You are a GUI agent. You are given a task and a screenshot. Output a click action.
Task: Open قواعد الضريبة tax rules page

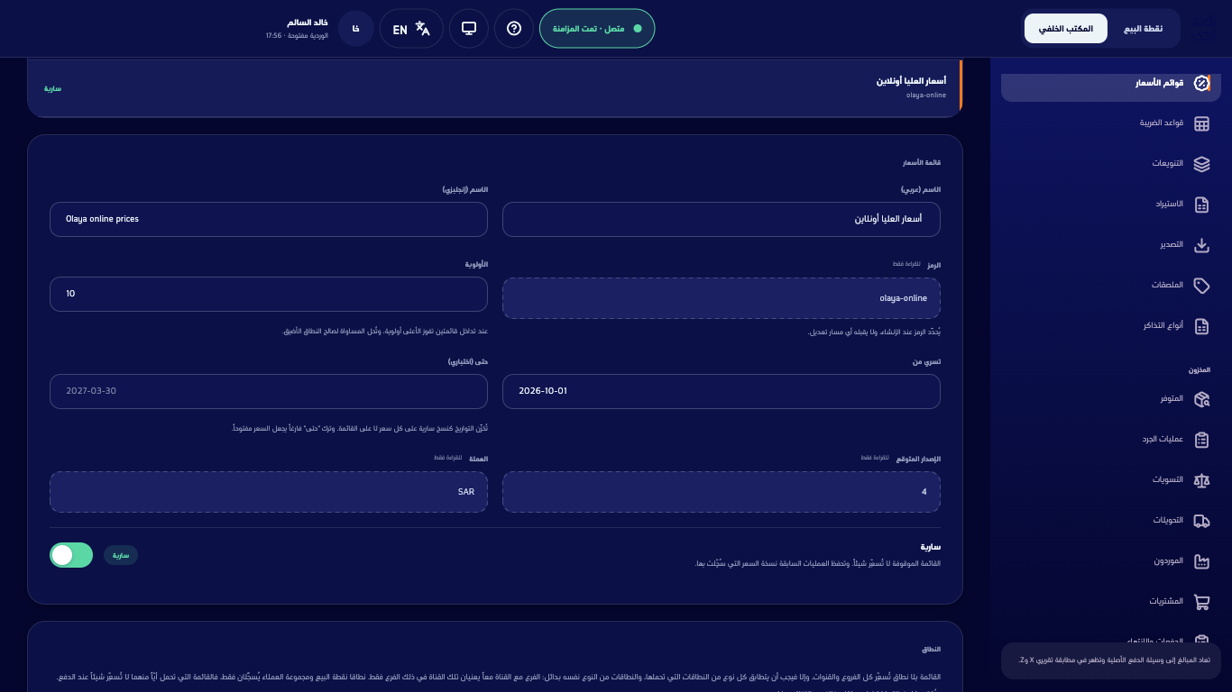point(1110,123)
